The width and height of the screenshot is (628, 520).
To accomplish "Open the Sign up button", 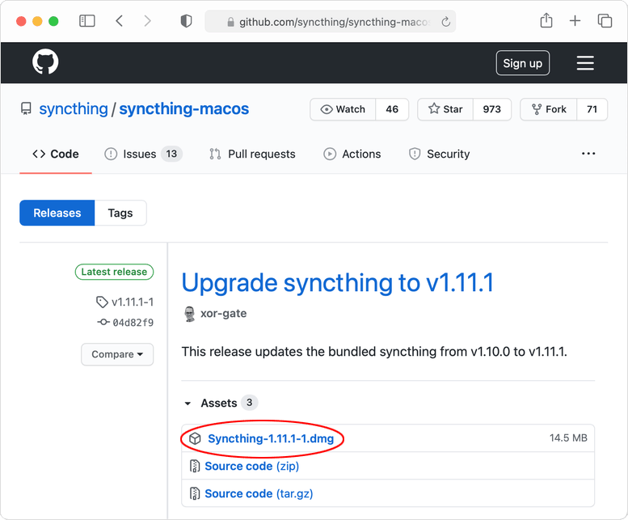I will 523,63.
